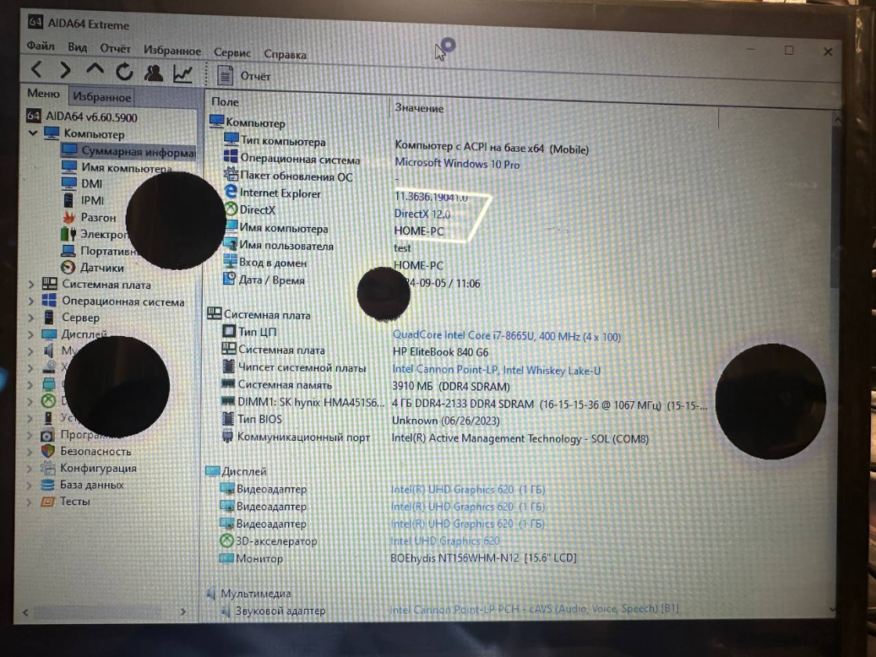Click the Конфигурация gear icon in tree

click(48, 468)
